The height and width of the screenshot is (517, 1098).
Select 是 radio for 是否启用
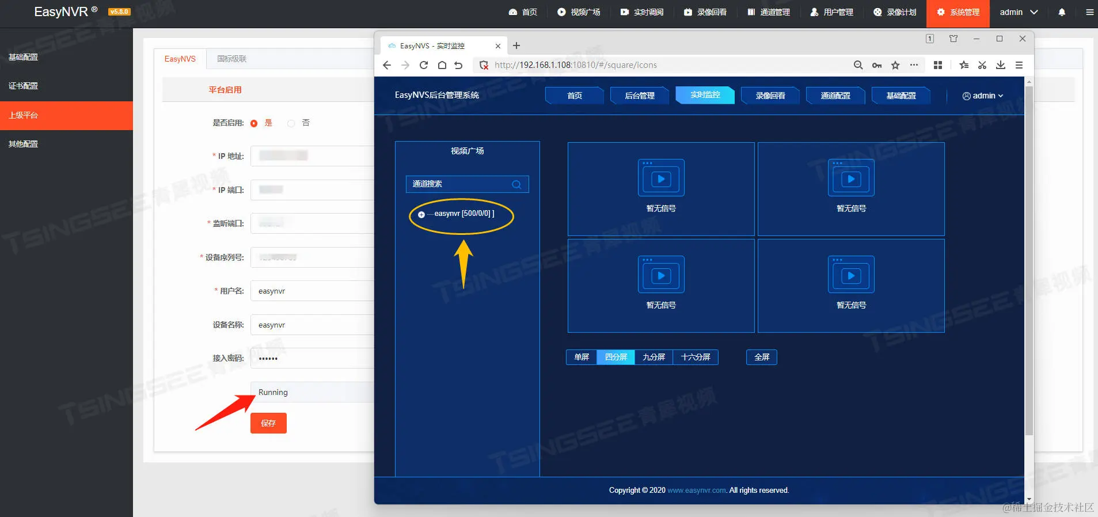[254, 123]
